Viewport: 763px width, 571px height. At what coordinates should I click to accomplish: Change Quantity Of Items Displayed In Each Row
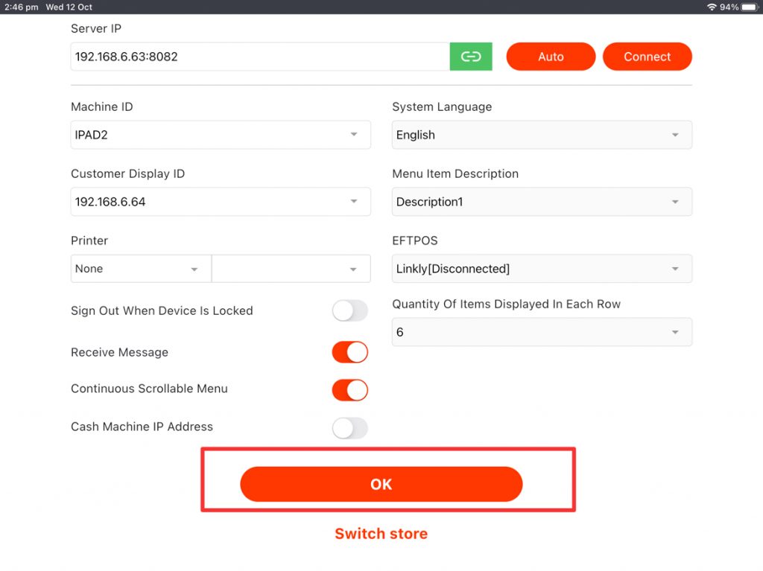(542, 332)
